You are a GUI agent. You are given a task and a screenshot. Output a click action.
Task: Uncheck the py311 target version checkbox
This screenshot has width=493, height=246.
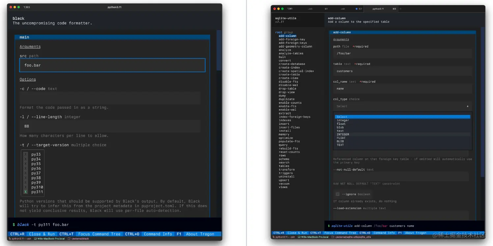(25, 192)
